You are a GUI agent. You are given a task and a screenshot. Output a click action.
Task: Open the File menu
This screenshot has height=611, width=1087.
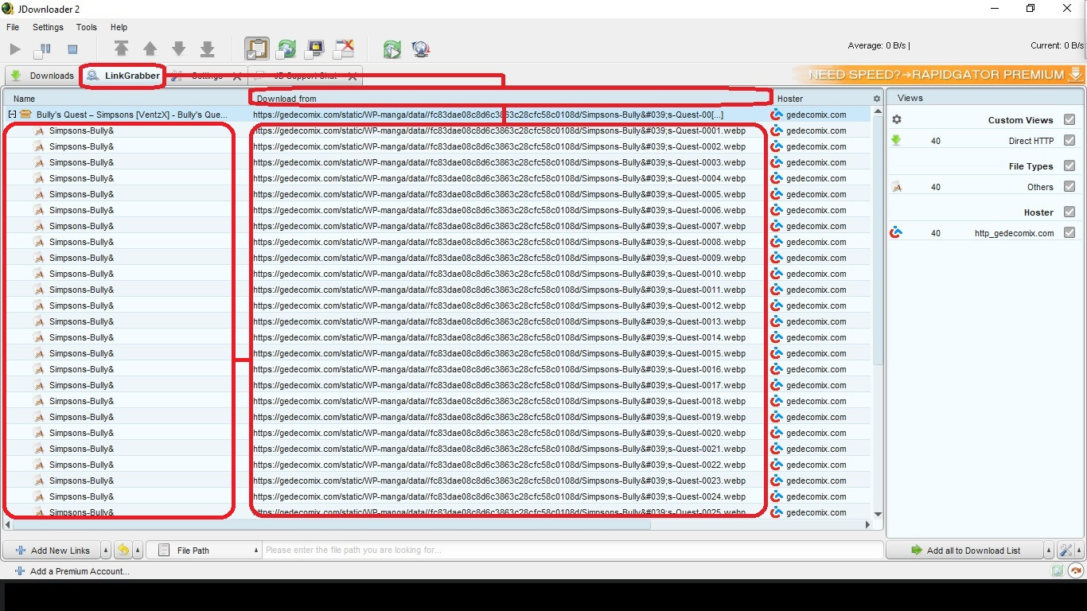tap(13, 27)
